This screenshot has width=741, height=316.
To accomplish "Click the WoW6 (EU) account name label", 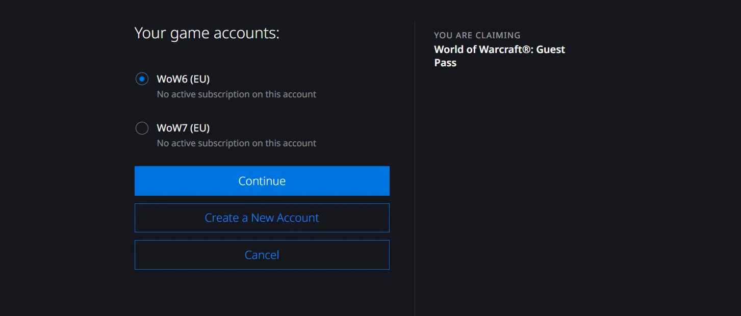I will point(183,79).
